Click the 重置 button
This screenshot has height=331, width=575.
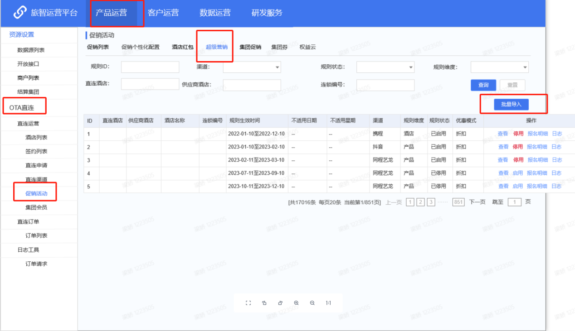(x=512, y=85)
